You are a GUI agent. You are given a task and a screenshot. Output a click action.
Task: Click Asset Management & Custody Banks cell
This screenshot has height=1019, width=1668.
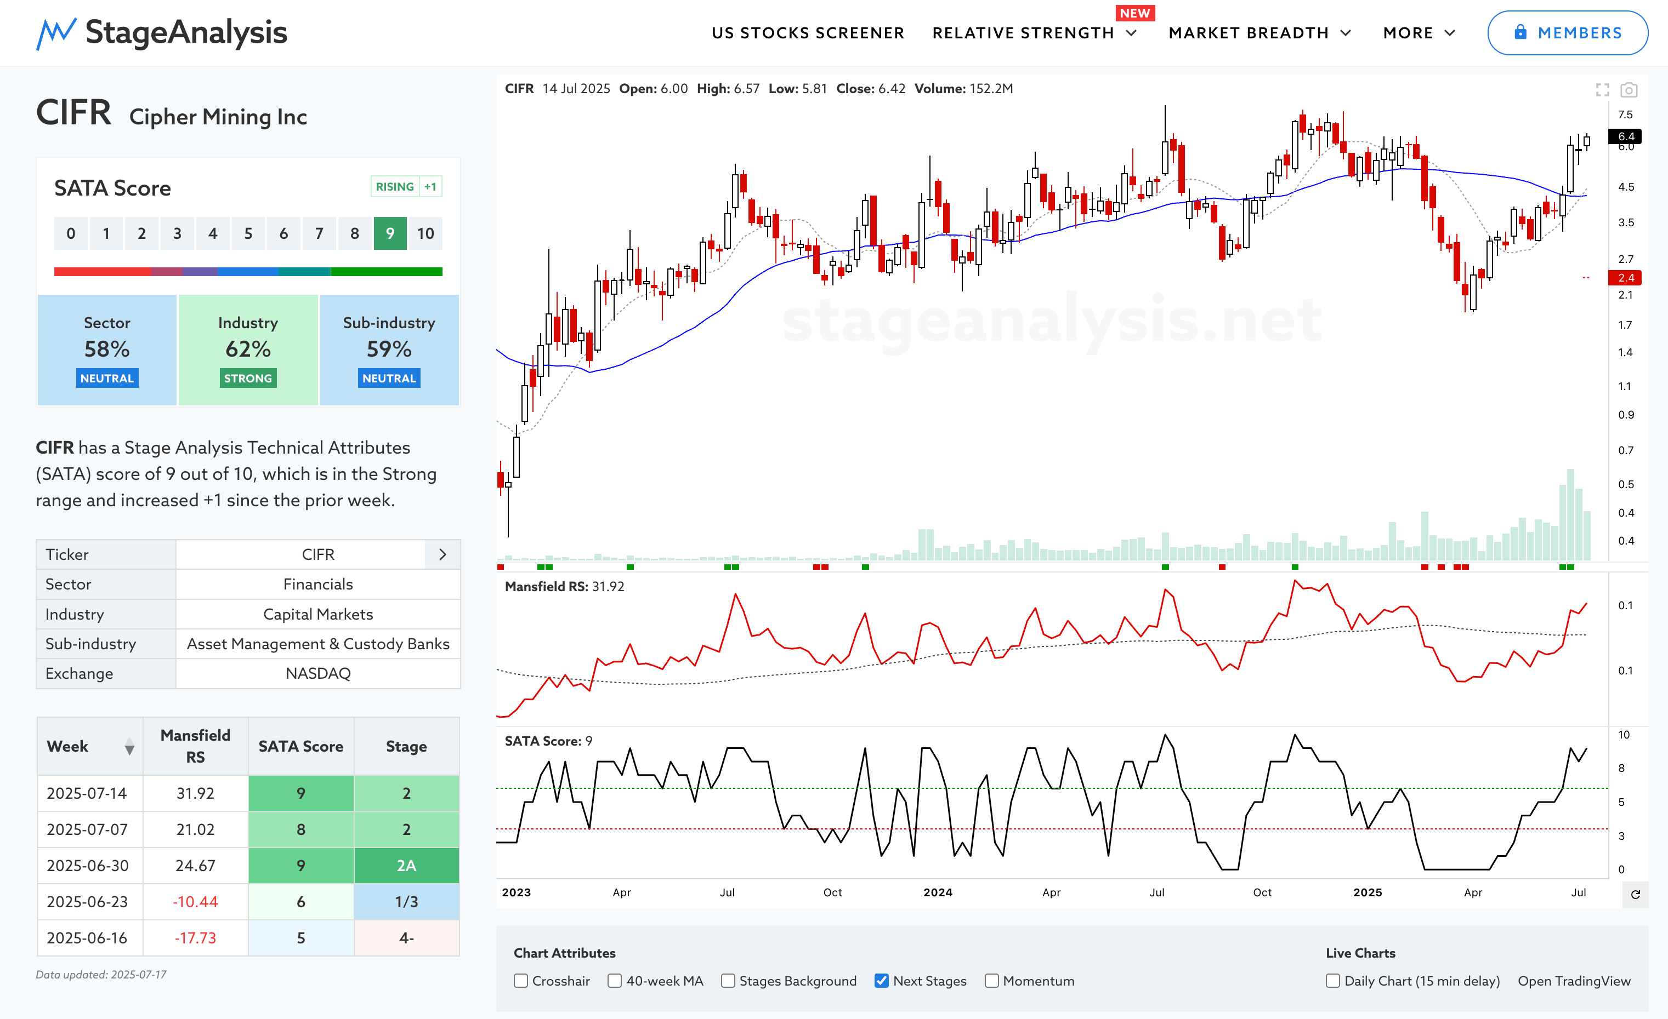tap(318, 644)
